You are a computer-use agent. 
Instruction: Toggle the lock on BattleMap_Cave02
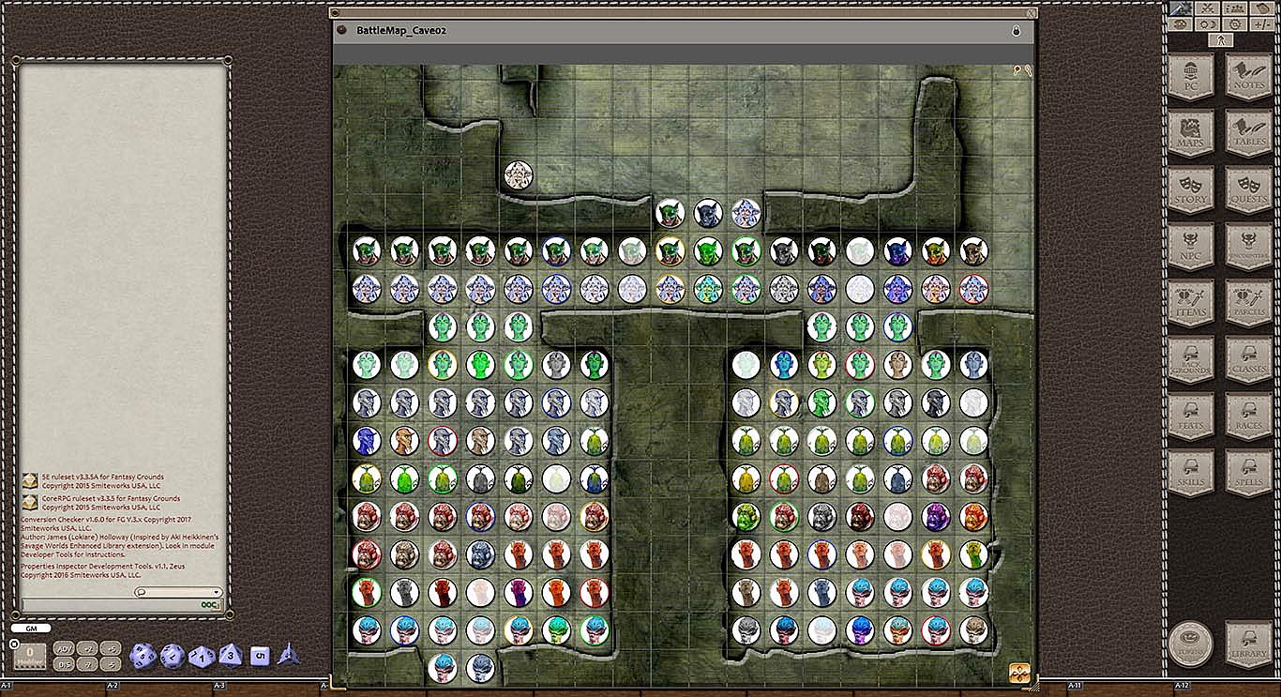[x=1016, y=31]
